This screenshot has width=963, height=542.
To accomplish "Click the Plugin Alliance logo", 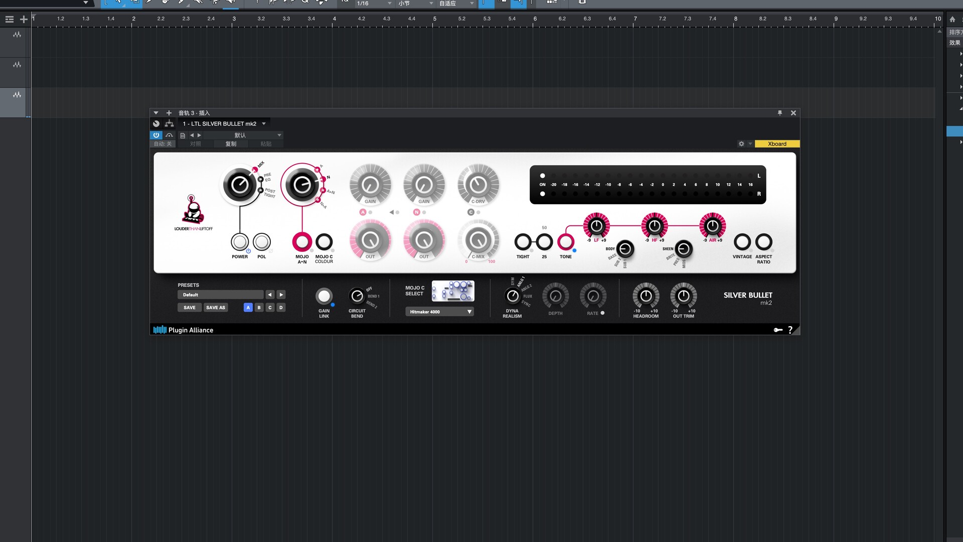I will (x=183, y=330).
